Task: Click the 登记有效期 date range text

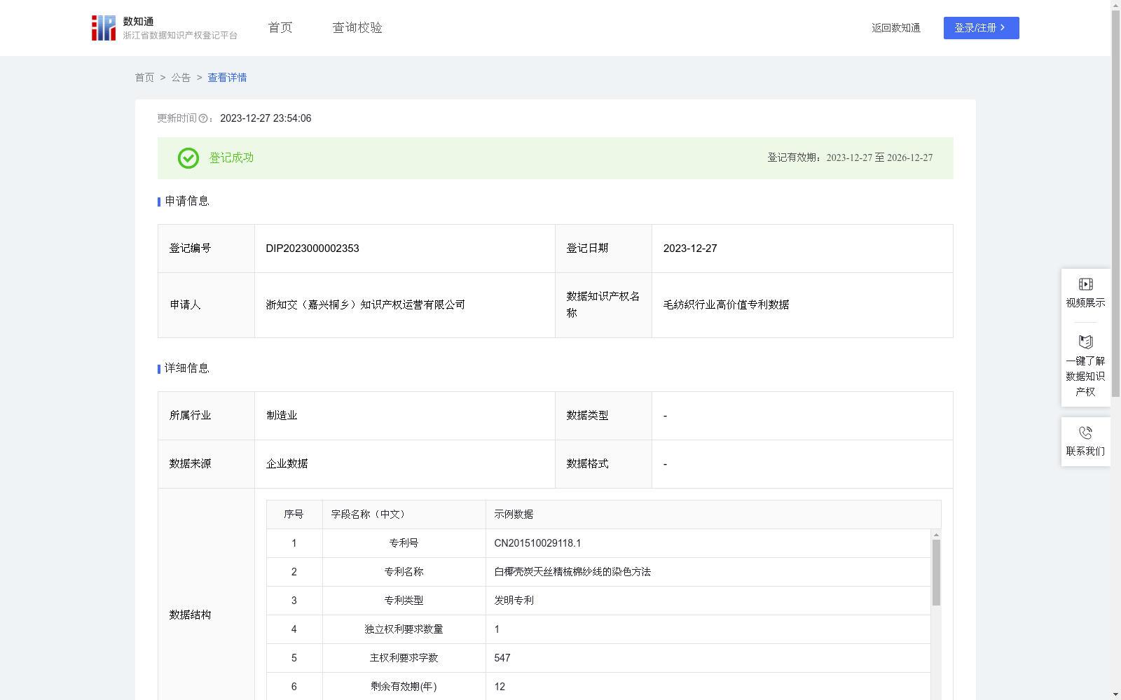Action: (x=850, y=158)
